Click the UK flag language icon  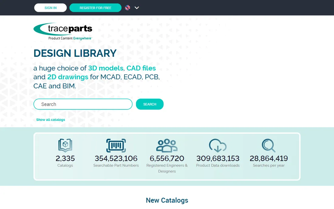[128, 8]
